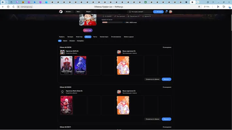Screen dimensions: 232x130
Task: Reload the page with the refresh icon
Action: click(x=13, y=7)
